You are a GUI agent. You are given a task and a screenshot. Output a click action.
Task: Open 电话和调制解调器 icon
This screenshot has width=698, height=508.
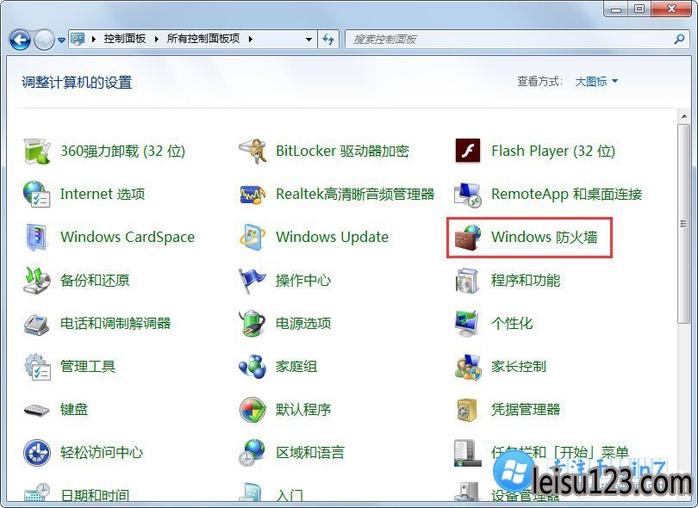[x=37, y=324]
